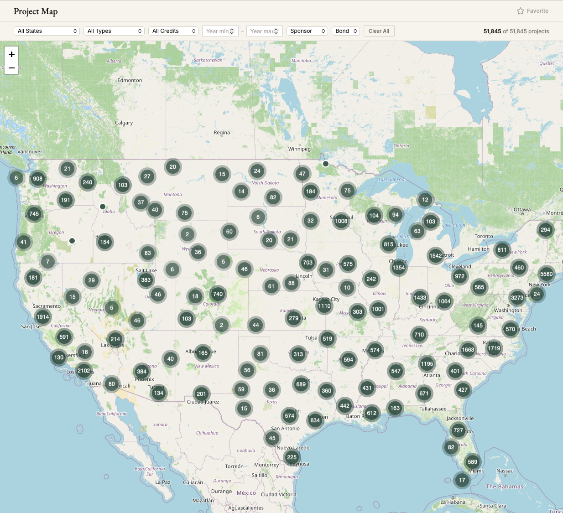
Task: Open the 165 cluster at Albuquerque
Action: [x=203, y=353]
